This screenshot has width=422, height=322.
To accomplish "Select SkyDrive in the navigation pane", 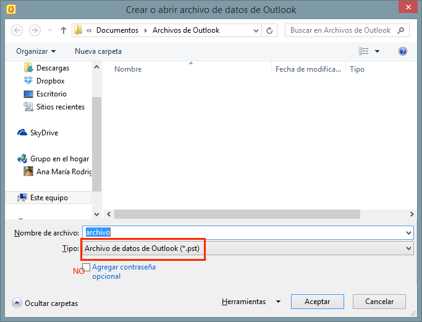I will click(x=44, y=133).
